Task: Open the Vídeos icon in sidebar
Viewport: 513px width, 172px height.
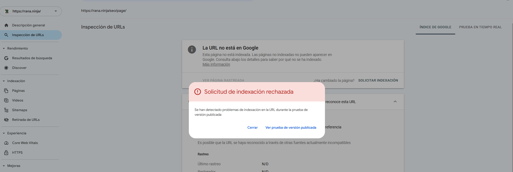Action: pos(6,100)
